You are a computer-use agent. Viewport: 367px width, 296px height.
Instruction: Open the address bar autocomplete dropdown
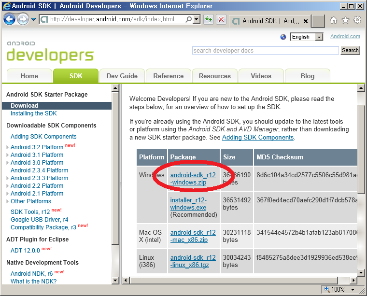point(197,19)
